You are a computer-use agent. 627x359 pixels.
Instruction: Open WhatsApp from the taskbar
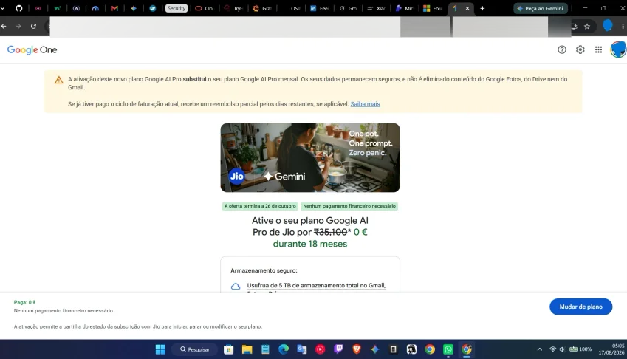pos(448,349)
